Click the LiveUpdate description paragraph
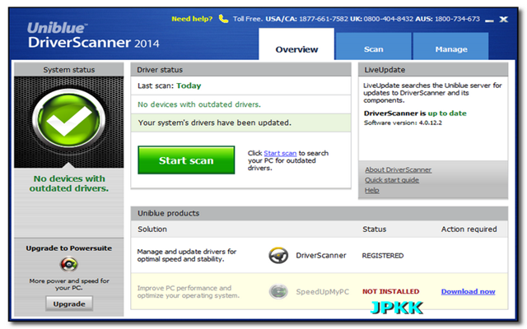The height and width of the screenshot is (329, 527). [432, 93]
